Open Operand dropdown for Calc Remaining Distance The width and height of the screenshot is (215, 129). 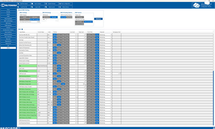(x=106, y=123)
